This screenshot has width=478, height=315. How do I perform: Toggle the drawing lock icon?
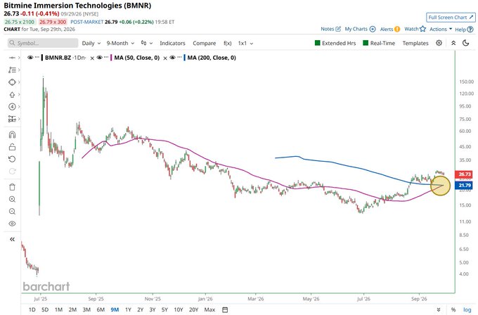[12, 147]
